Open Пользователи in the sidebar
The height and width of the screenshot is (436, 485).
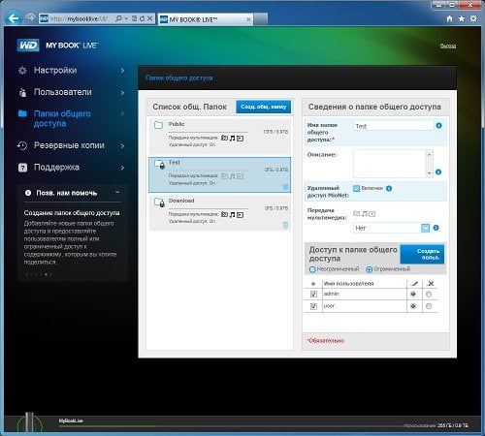[x=63, y=92]
